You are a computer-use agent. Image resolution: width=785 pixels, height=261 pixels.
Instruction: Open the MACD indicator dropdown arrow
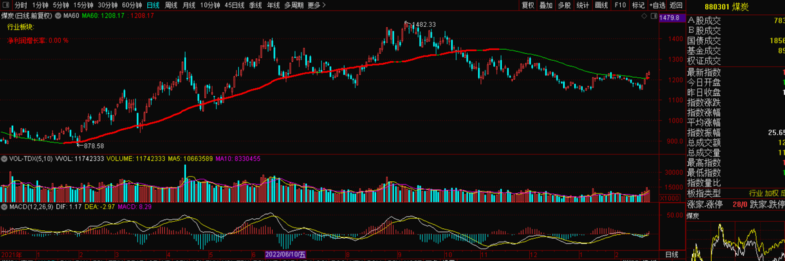click(3, 207)
